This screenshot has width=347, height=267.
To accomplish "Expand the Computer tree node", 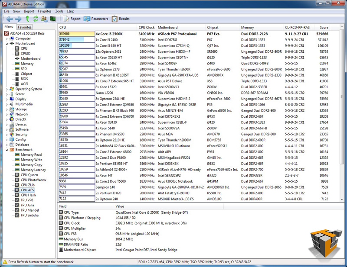I will [7, 39].
